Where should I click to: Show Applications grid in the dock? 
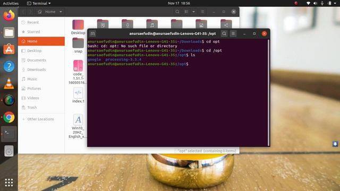(9, 183)
